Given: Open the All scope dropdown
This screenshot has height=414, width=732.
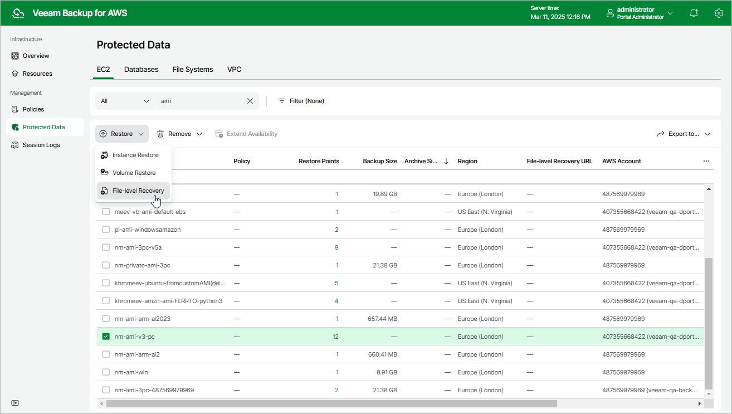Looking at the screenshot, I should [124, 101].
